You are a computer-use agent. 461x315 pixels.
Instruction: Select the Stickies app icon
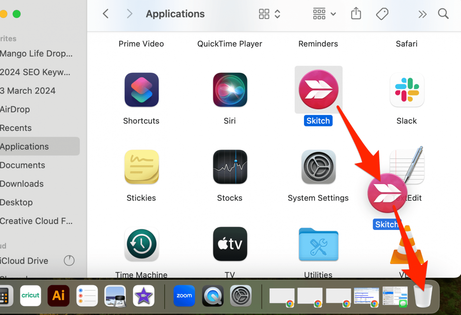pos(142,167)
